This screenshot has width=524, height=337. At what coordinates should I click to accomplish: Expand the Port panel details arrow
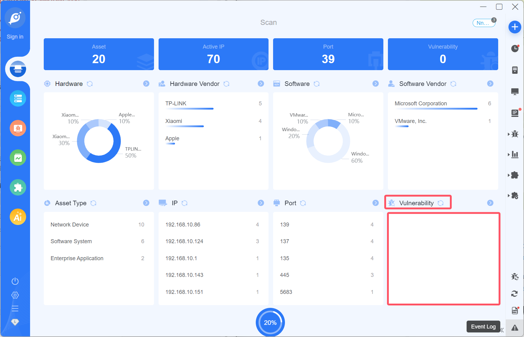[x=375, y=203]
